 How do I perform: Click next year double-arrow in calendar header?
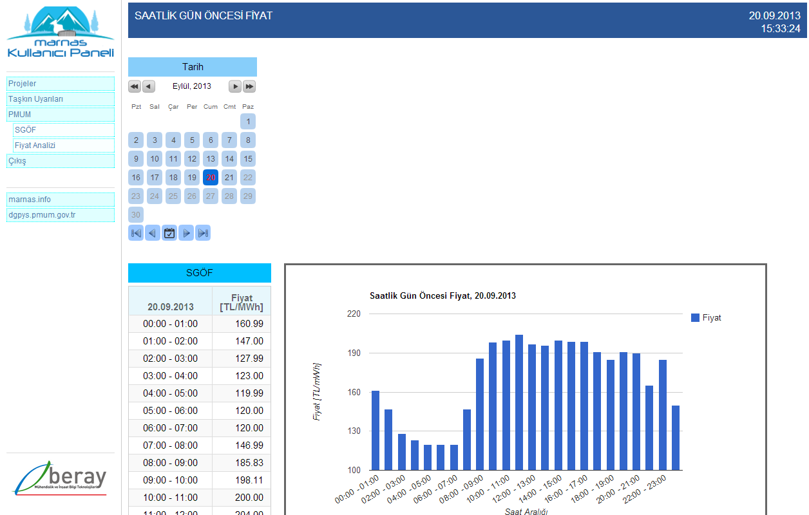(x=249, y=86)
